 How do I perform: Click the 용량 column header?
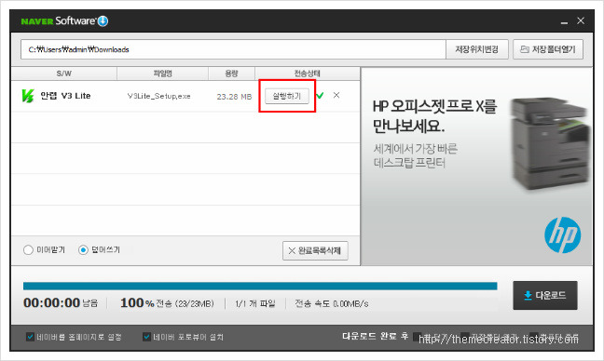pos(231,74)
